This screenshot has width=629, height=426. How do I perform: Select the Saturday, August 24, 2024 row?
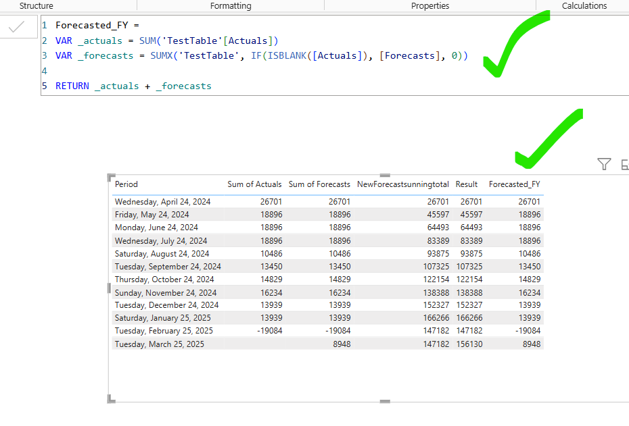pyautogui.click(x=328, y=253)
